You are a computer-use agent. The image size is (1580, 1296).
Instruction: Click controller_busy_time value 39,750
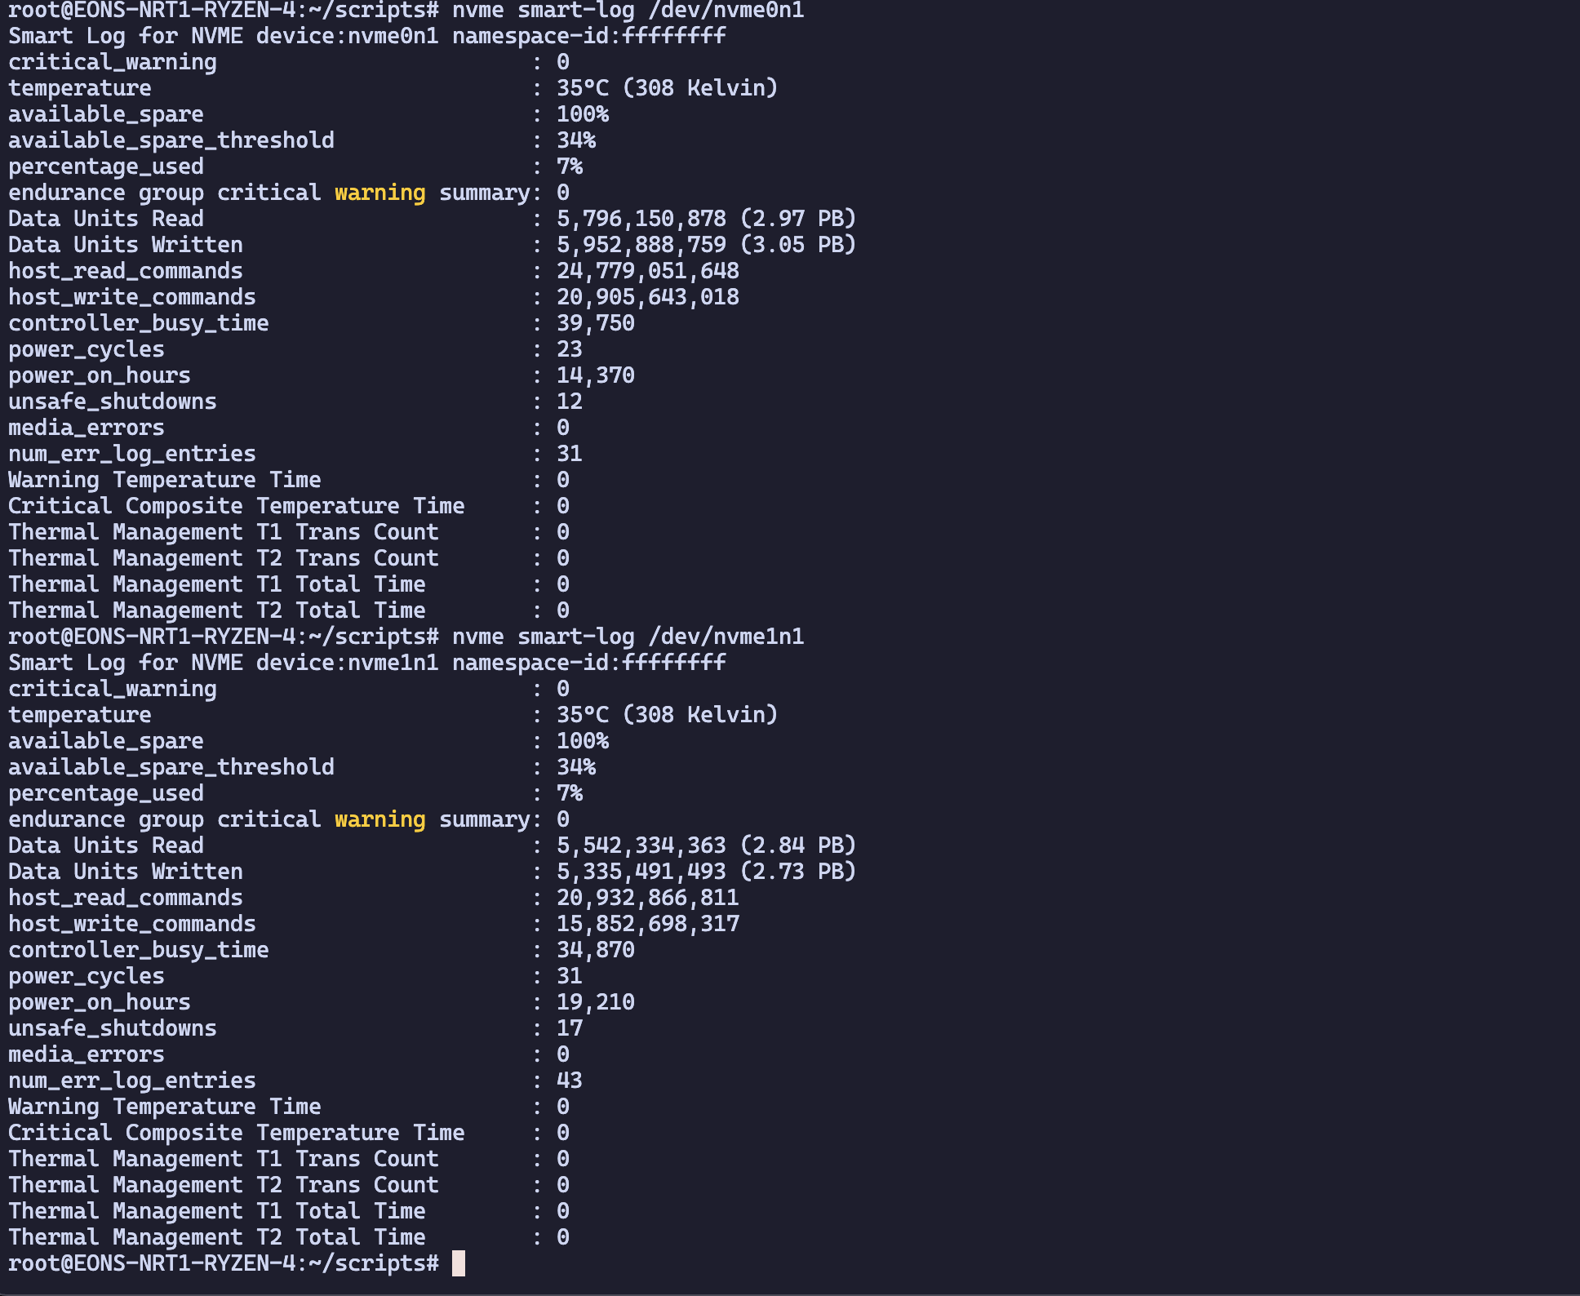(596, 323)
